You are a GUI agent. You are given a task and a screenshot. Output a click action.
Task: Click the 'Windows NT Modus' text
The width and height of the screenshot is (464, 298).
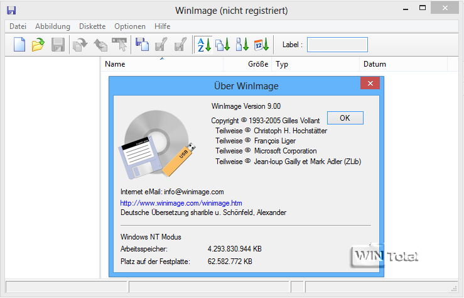151,237
